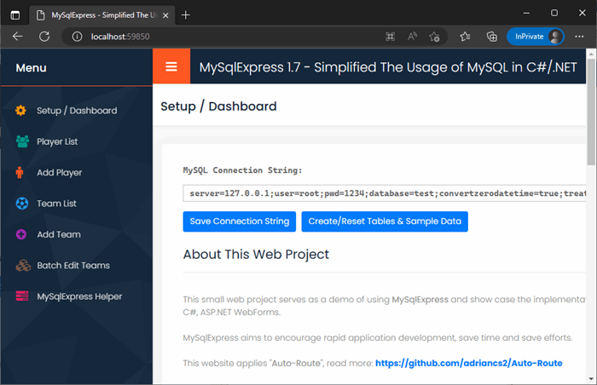Image resolution: width=597 pixels, height=385 pixels.
Task: Toggle the orange hamburger menu button
Action: click(171, 66)
